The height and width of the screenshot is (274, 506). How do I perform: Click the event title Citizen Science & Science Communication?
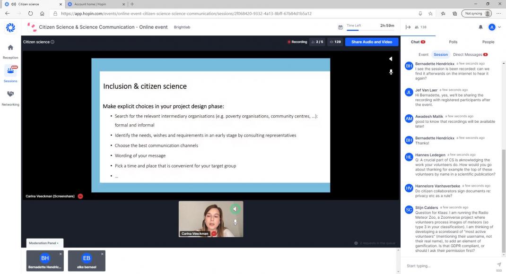point(103,27)
